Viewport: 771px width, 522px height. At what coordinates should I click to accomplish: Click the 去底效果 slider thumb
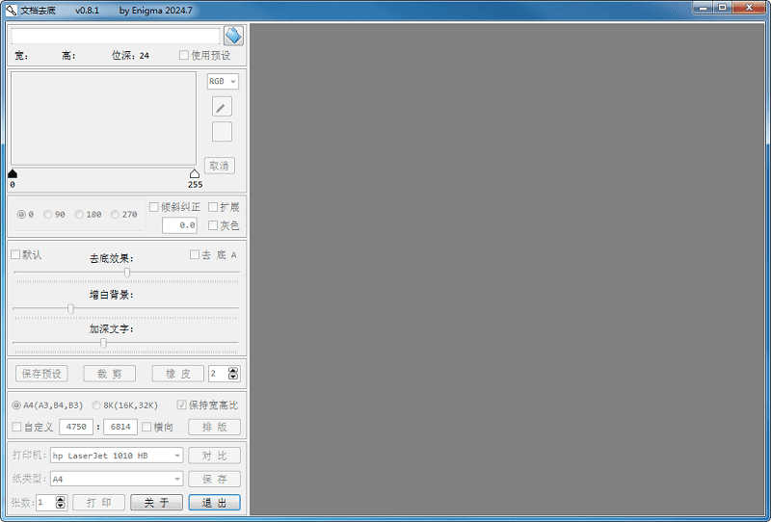[x=127, y=273]
